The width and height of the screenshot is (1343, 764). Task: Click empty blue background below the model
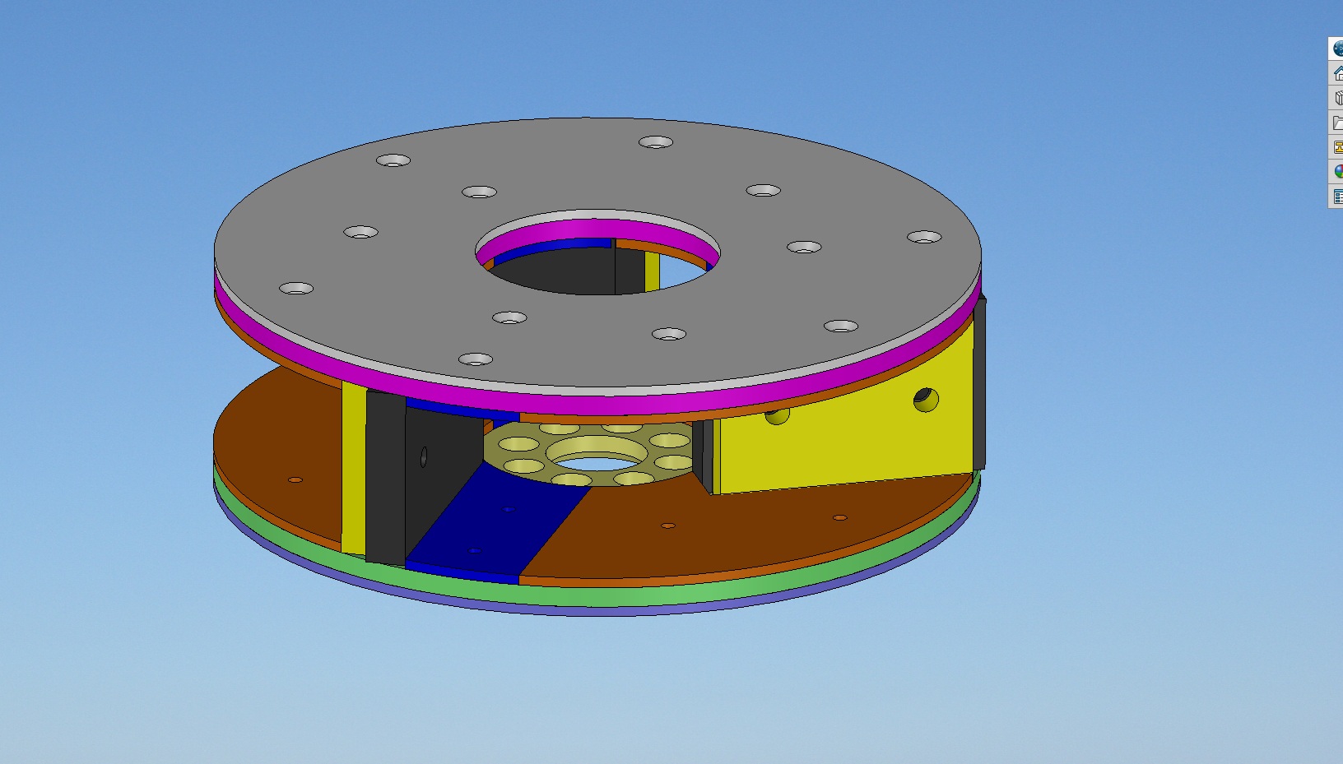658,699
